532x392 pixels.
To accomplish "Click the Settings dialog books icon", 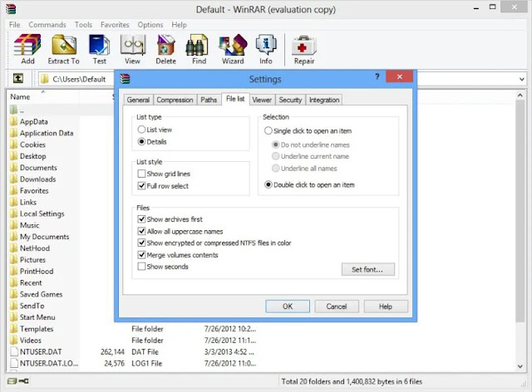I will (125, 79).
